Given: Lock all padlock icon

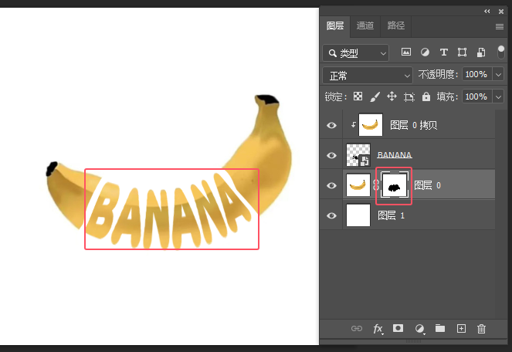Looking at the screenshot, I should pos(426,96).
